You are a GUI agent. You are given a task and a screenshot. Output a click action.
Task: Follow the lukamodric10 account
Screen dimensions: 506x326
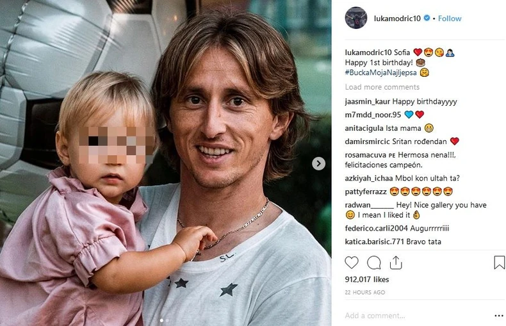[450, 19]
